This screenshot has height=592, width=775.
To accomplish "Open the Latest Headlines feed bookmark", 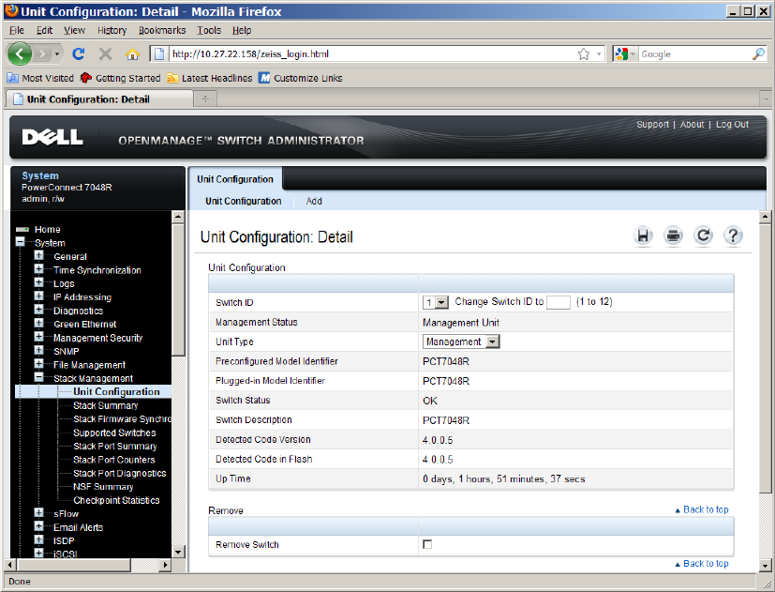I will (x=210, y=78).
